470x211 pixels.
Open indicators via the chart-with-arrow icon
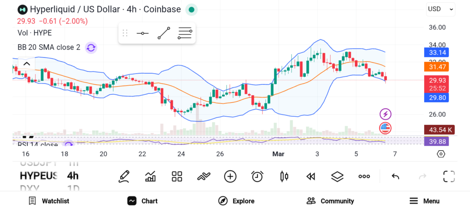150,176
